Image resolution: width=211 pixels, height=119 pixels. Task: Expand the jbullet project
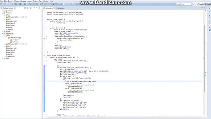[2, 32]
